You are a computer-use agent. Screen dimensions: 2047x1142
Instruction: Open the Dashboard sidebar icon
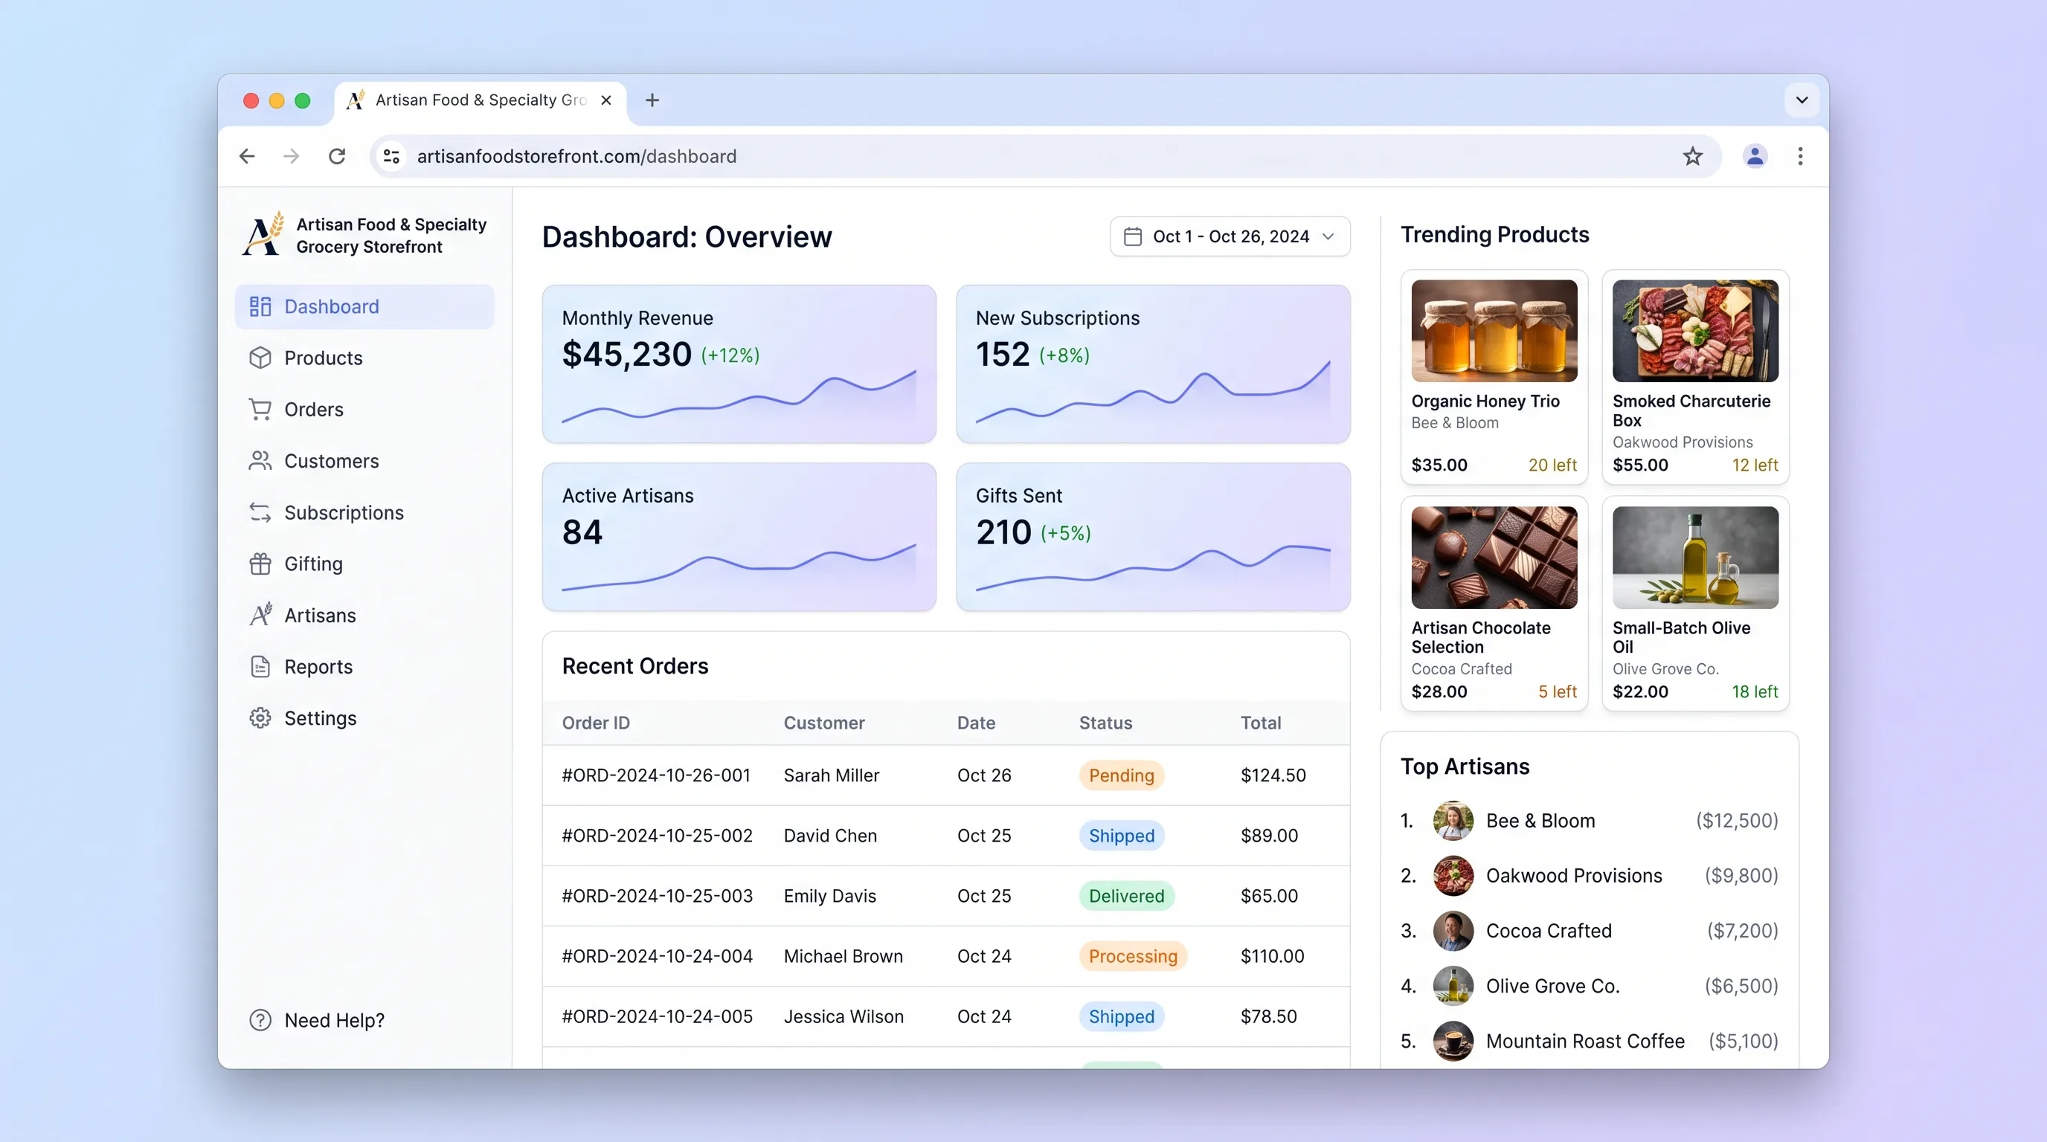tap(260, 306)
